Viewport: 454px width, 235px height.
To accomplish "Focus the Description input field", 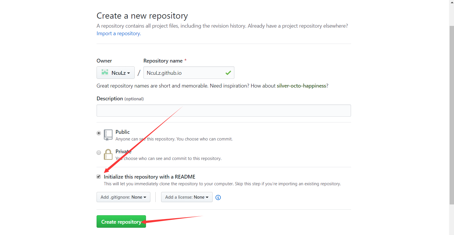I will pos(224,111).
